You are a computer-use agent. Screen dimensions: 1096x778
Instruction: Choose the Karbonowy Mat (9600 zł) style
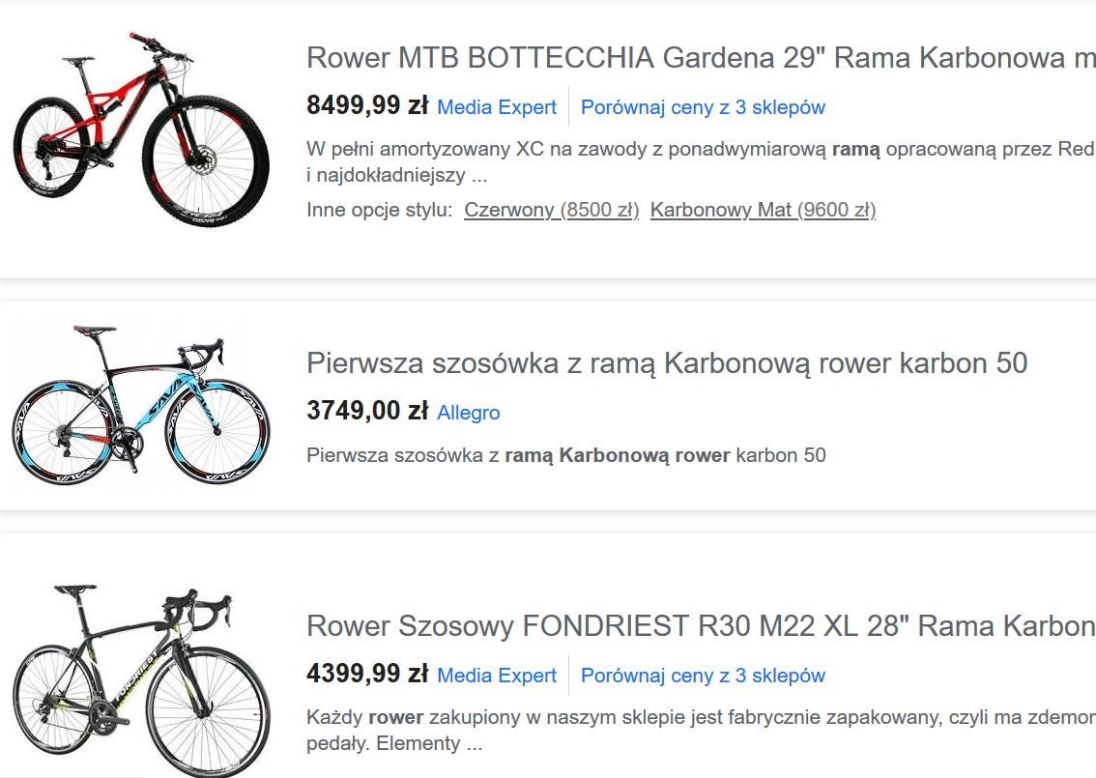[763, 210]
